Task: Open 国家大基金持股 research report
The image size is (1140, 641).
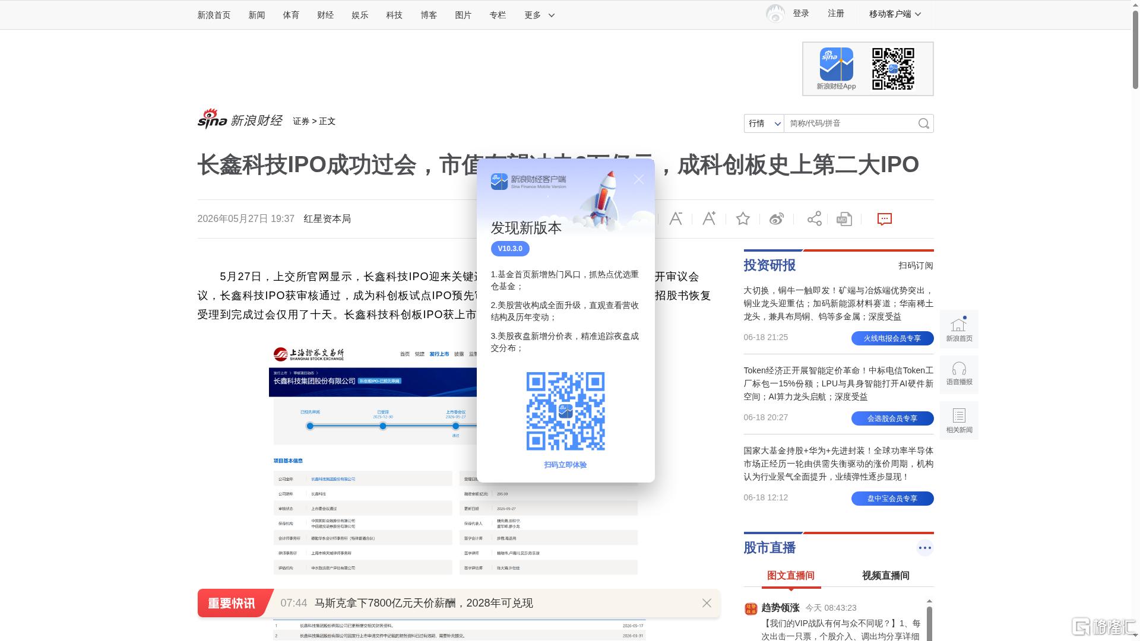Action: pos(838,464)
